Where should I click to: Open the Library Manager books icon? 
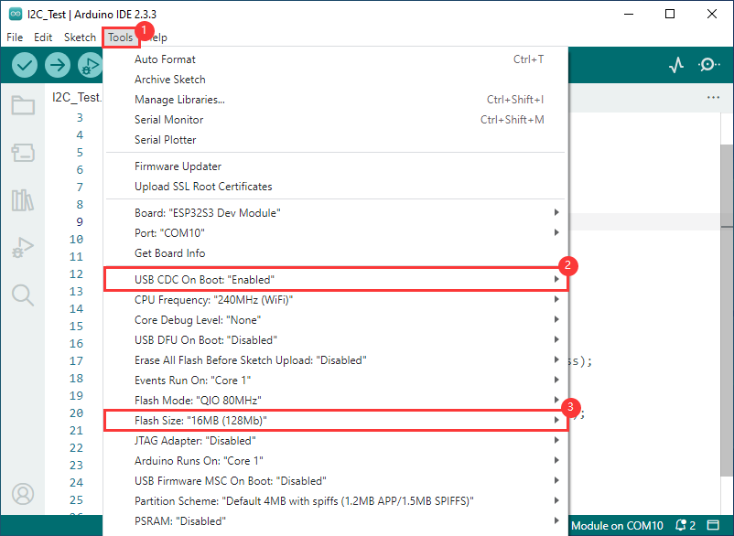(x=23, y=200)
